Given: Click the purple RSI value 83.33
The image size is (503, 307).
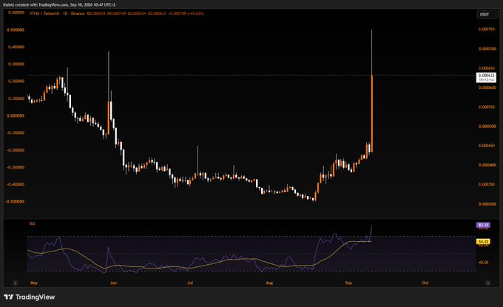Looking at the screenshot, I should coord(483,225).
